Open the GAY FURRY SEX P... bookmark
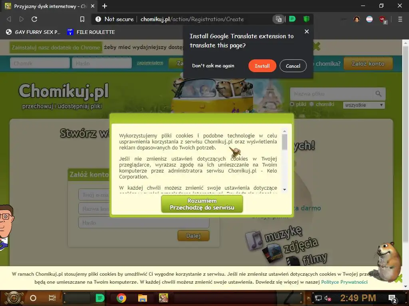409x306 pixels. [33, 32]
